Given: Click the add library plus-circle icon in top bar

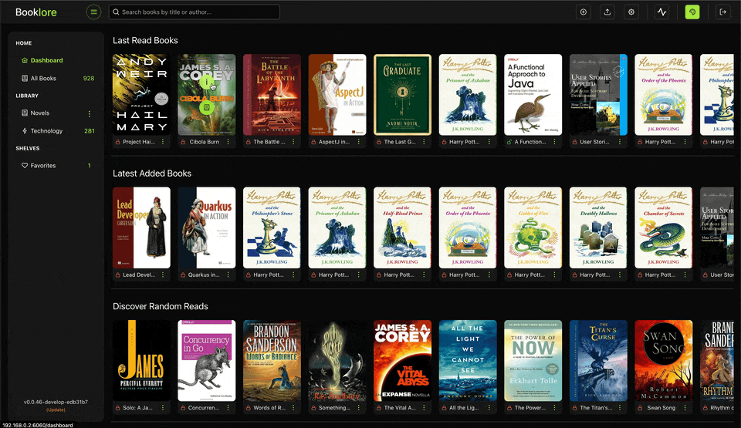Looking at the screenshot, I should (584, 12).
